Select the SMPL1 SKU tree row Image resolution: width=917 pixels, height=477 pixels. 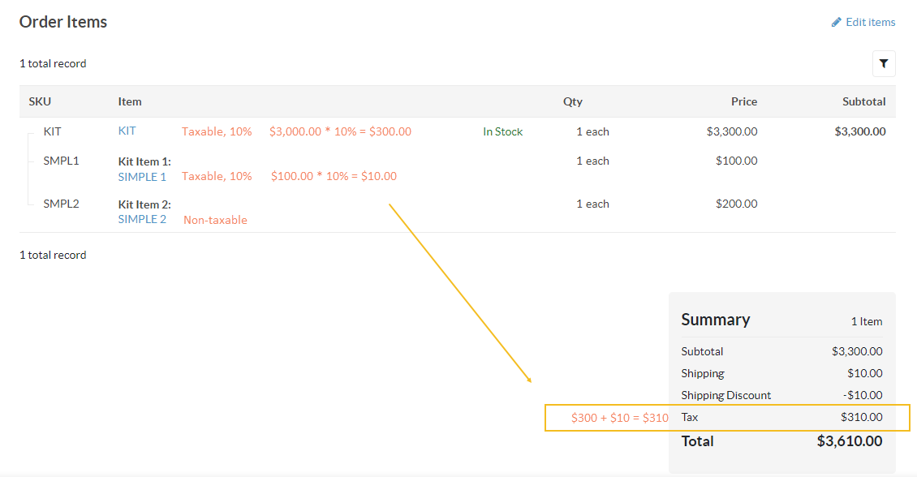61,161
